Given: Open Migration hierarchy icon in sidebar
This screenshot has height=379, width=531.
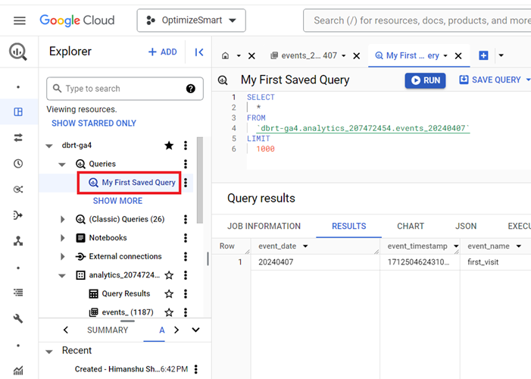Looking at the screenshot, I should click(18, 241).
